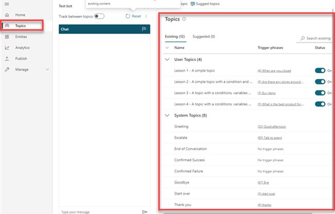Open the End of Conversation topic

(191, 149)
